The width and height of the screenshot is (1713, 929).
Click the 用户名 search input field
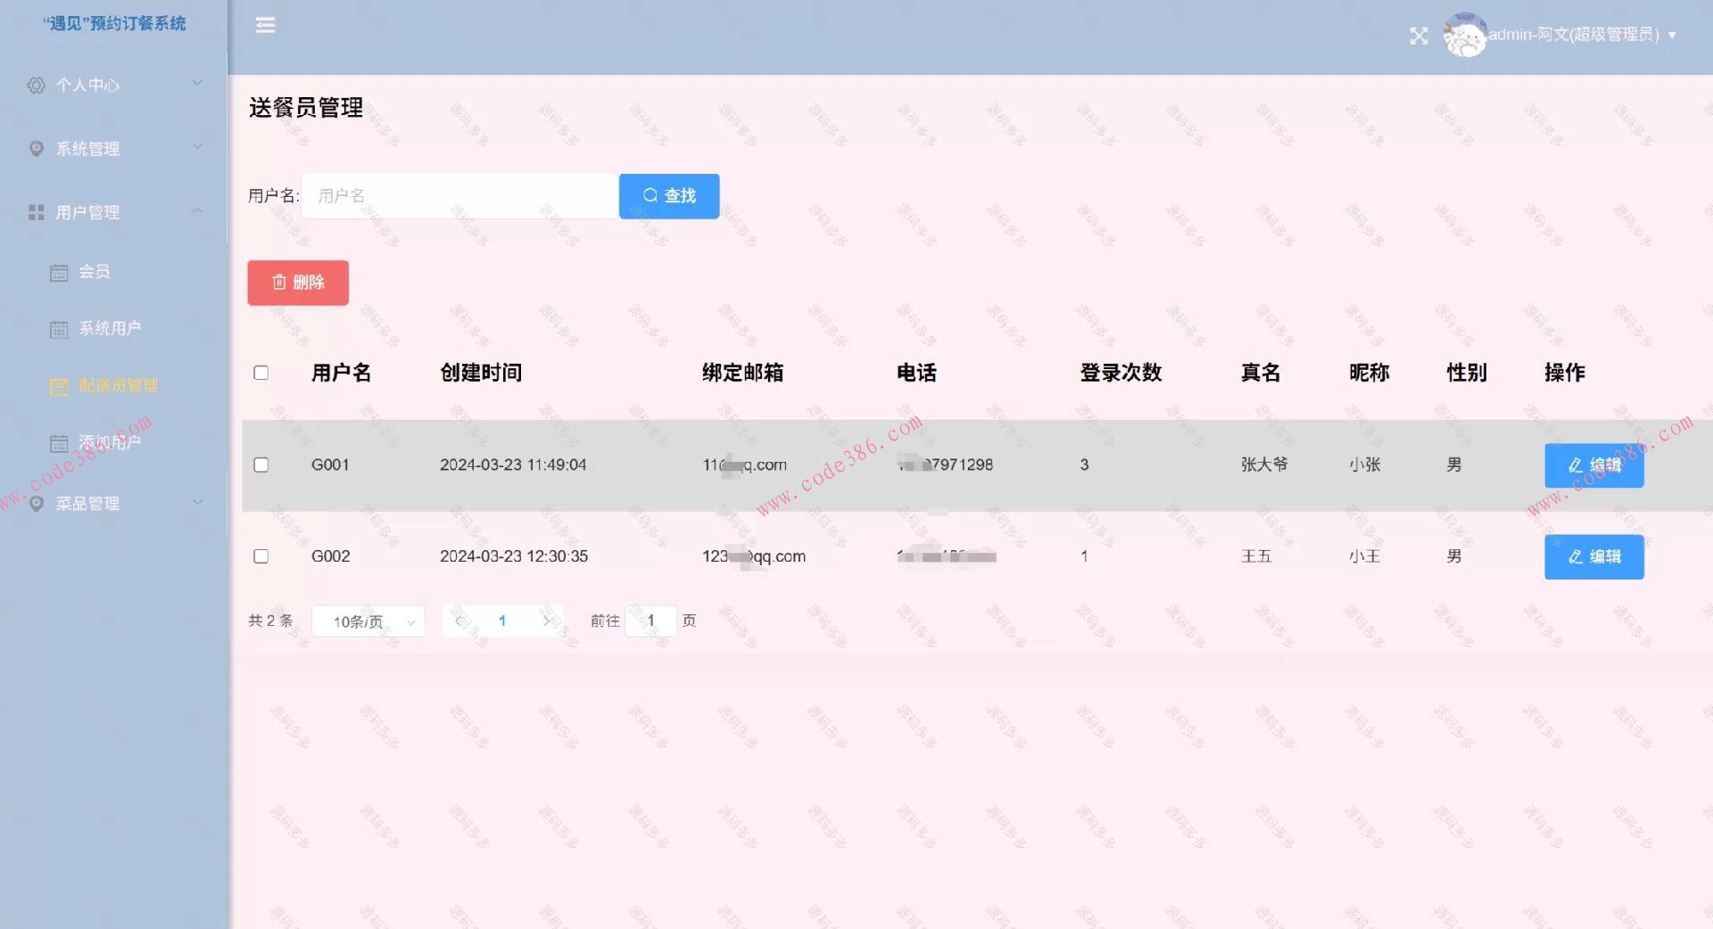pyautogui.click(x=458, y=196)
